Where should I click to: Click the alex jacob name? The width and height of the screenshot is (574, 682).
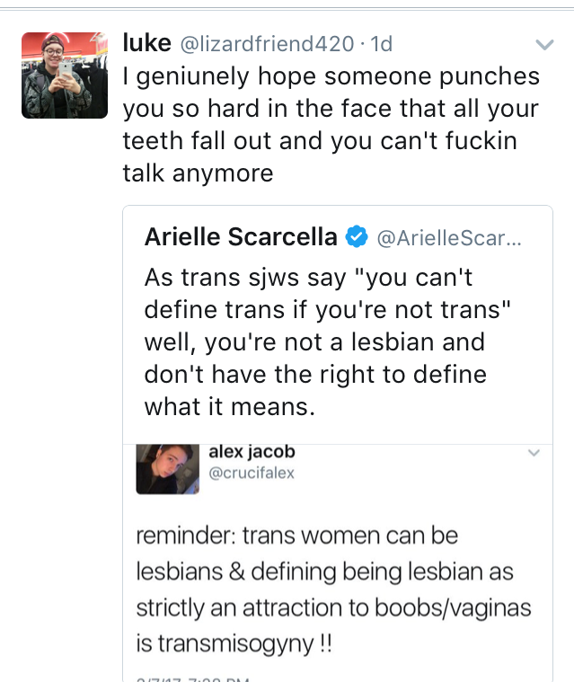pyautogui.click(x=252, y=452)
